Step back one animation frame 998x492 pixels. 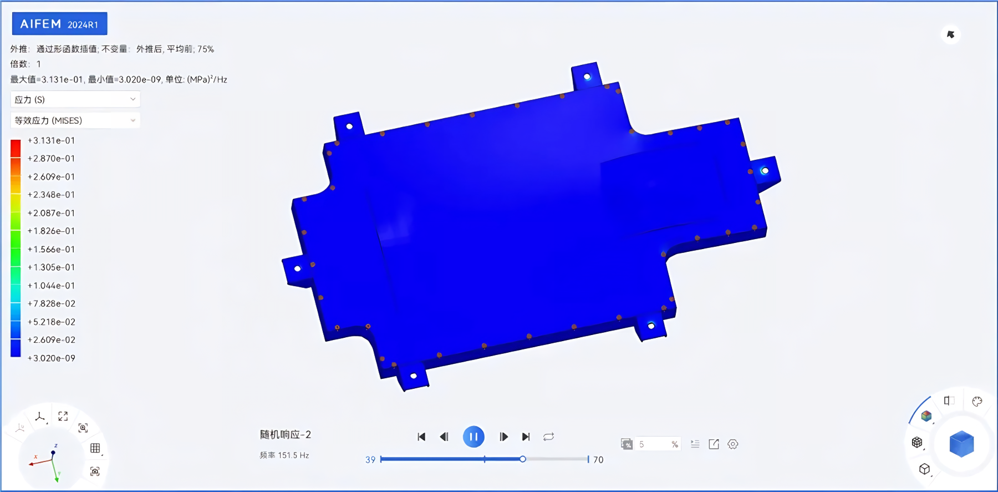tap(444, 437)
